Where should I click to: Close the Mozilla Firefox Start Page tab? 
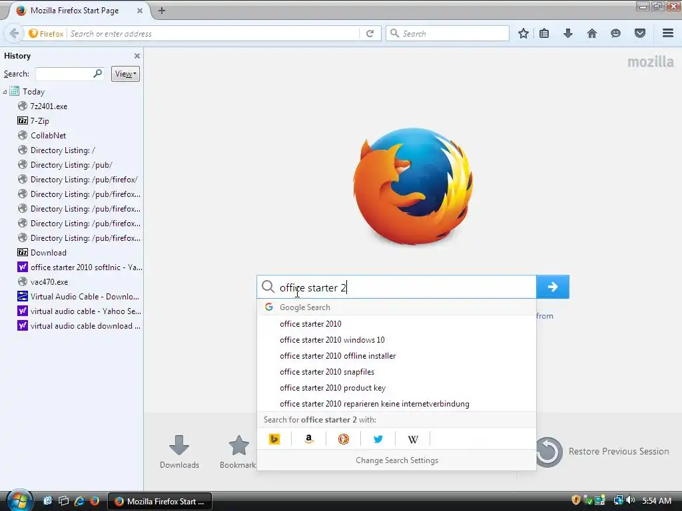pos(140,11)
